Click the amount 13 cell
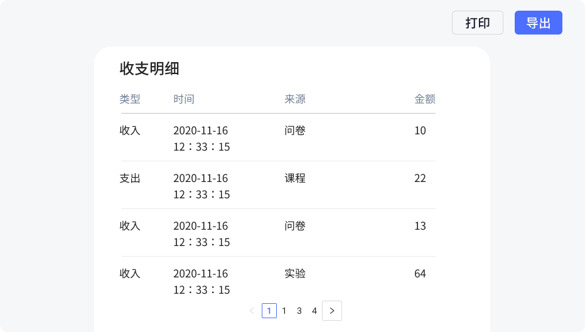 (x=420, y=226)
